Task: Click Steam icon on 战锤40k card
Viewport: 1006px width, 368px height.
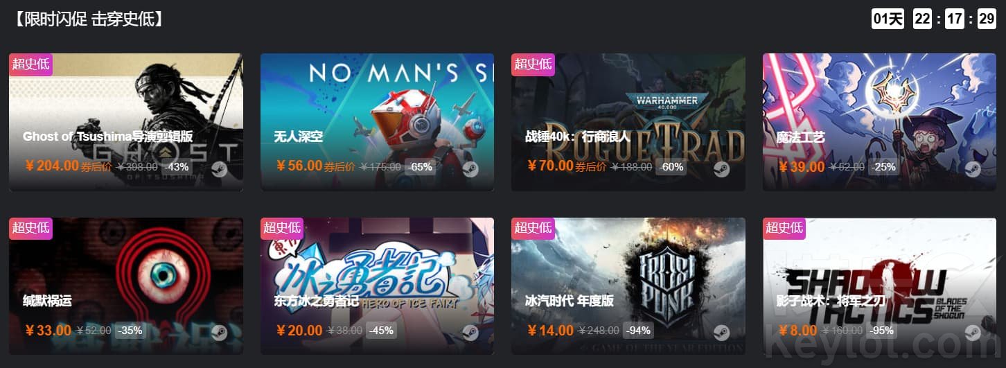Action: click(721, 169)
